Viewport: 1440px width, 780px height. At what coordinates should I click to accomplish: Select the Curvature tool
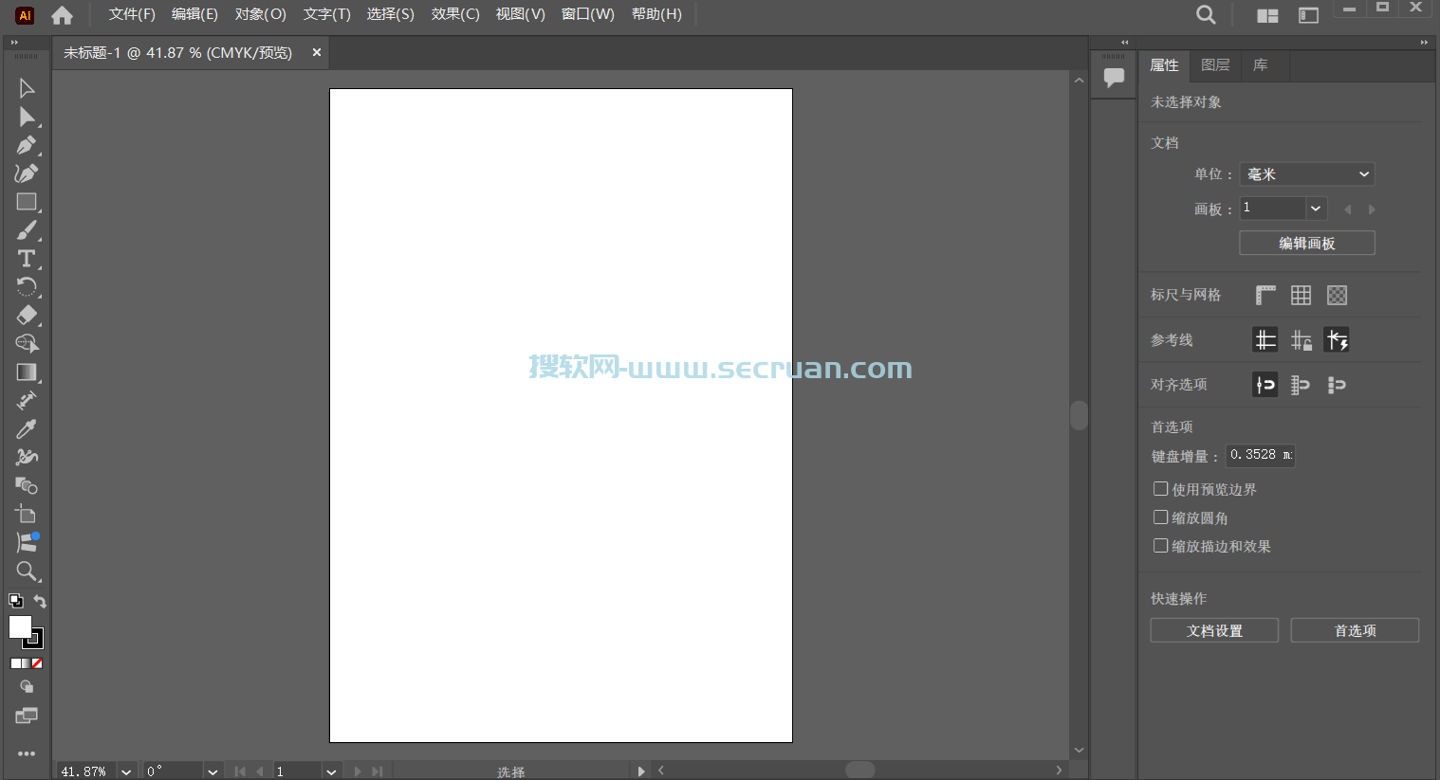27,173
